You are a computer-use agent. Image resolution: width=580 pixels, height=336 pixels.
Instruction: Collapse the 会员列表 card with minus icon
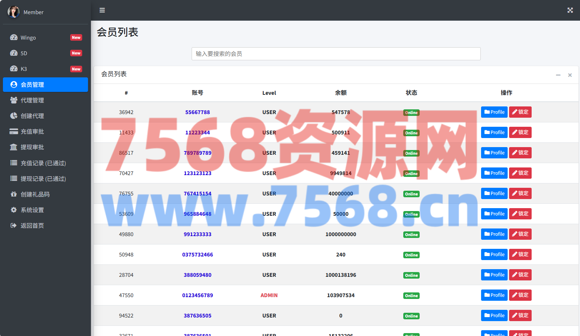click(x=558, y=75)
